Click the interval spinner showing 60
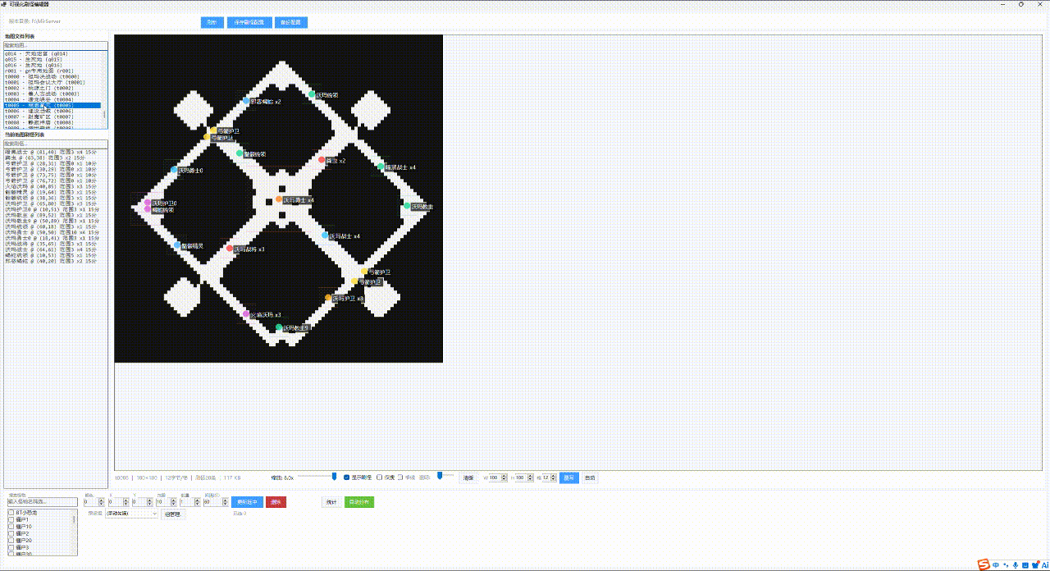Image resolution: width=1050 pixels, height=571 pixels. tap(215, 502)
